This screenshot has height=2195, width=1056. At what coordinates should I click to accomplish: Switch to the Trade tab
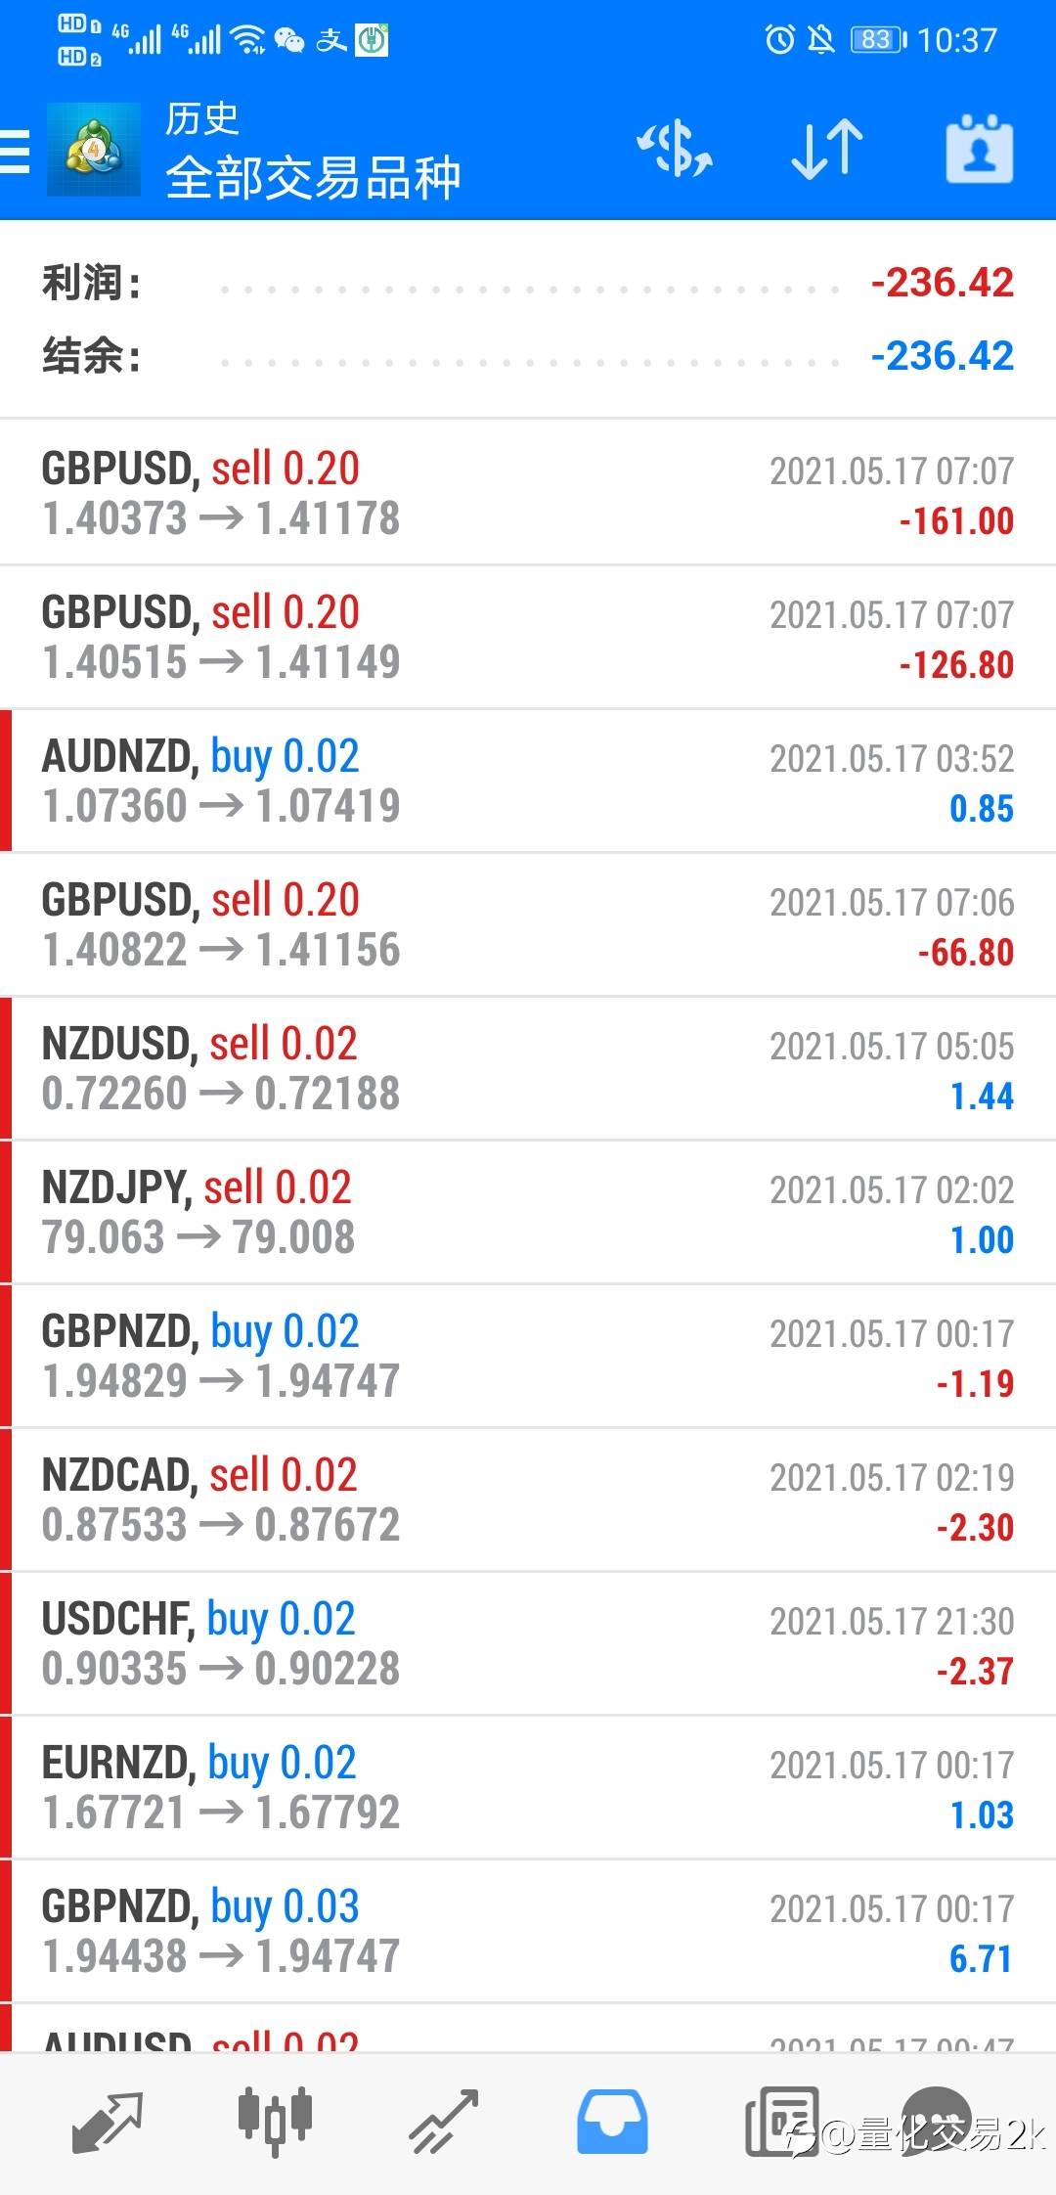444,2121
